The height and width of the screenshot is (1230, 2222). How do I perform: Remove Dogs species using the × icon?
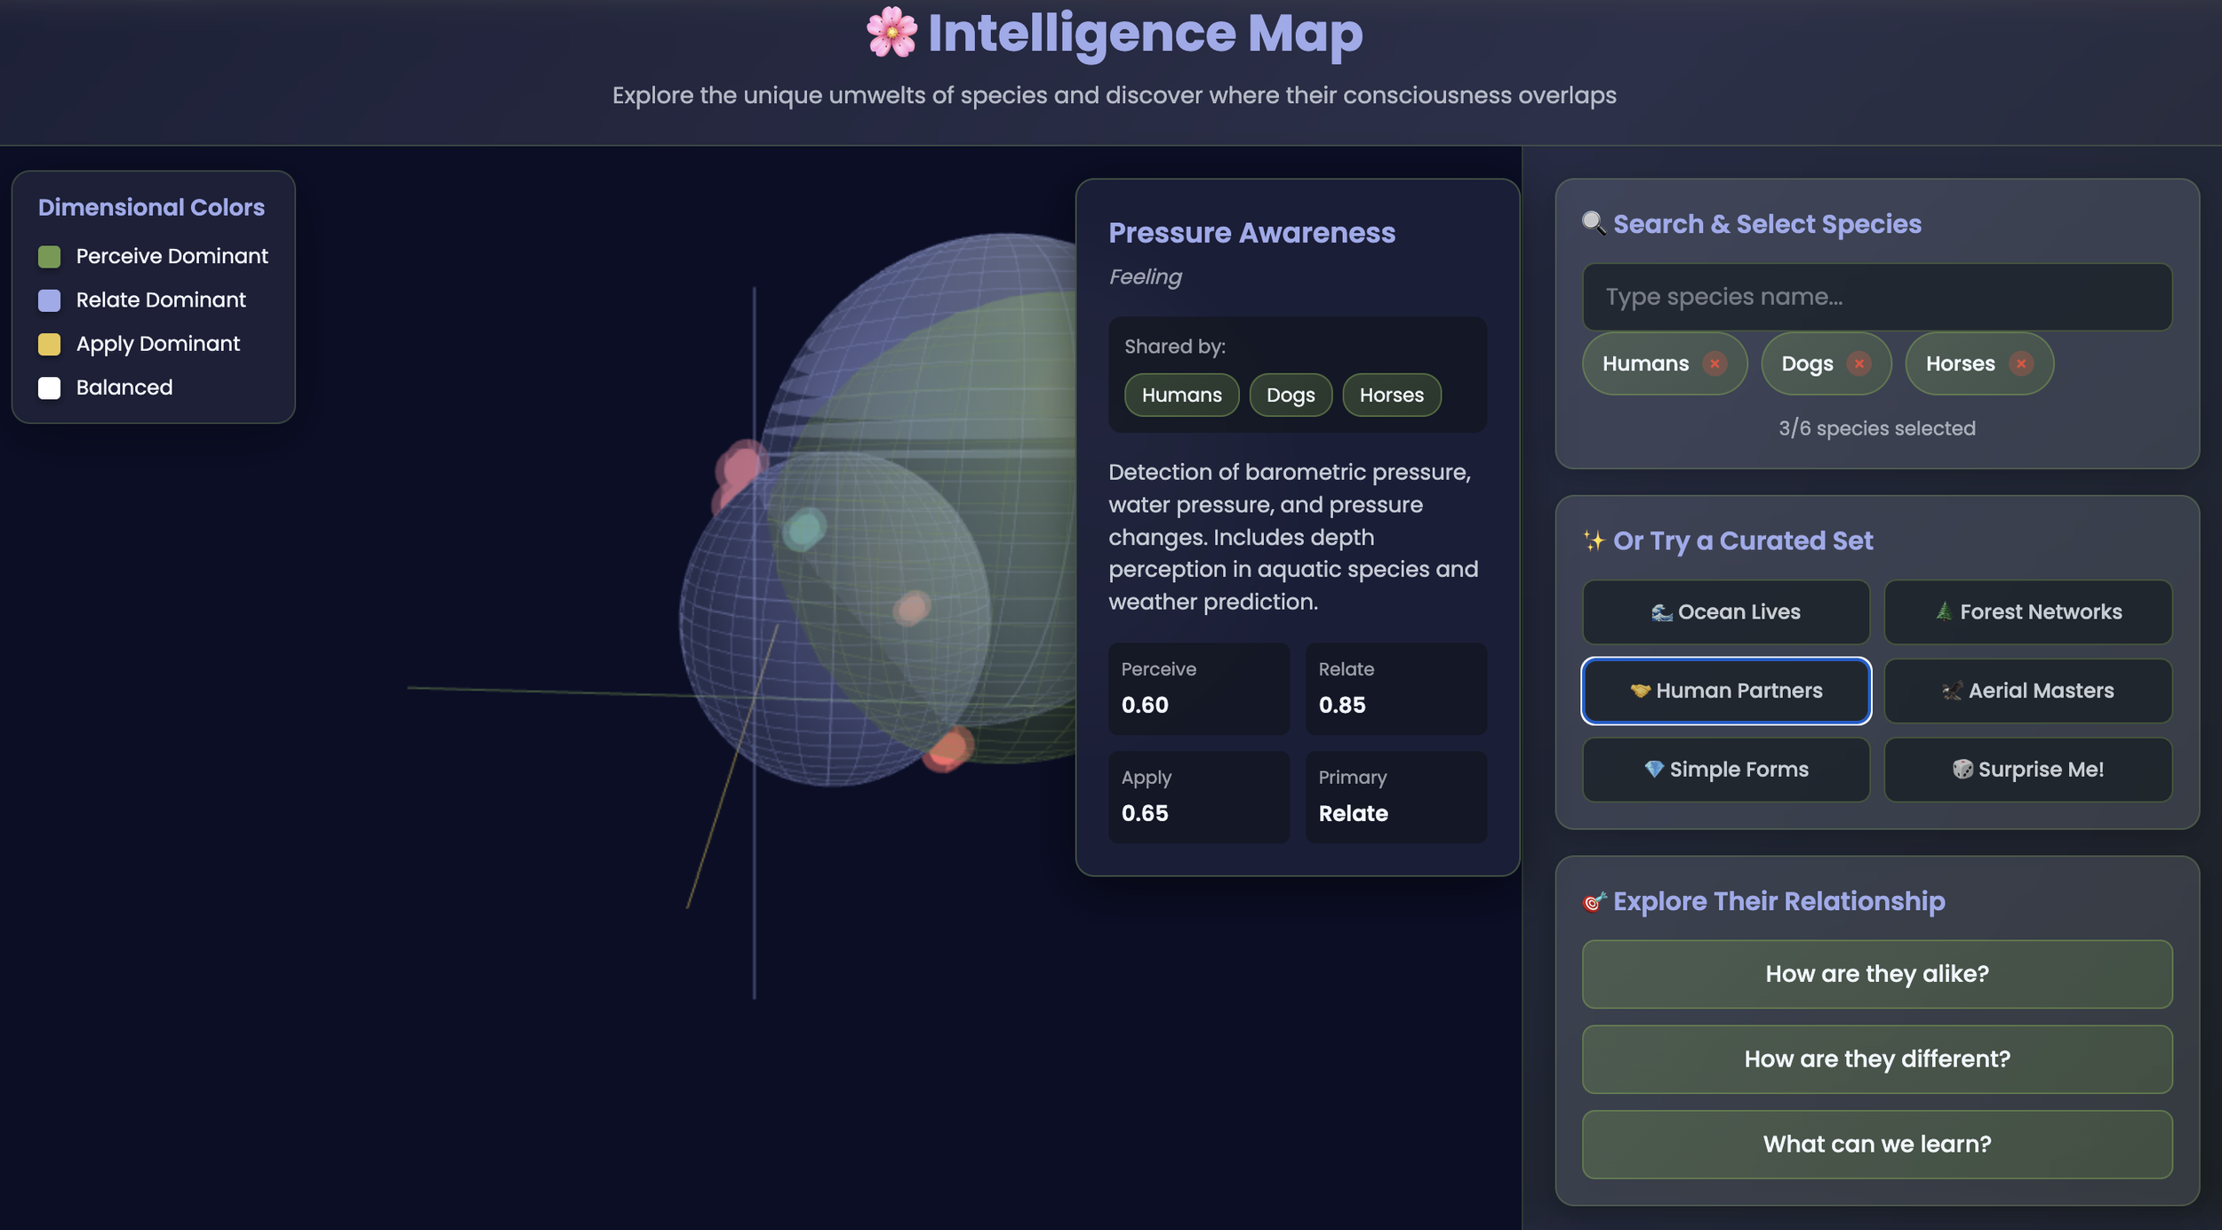click(1859, 363)
